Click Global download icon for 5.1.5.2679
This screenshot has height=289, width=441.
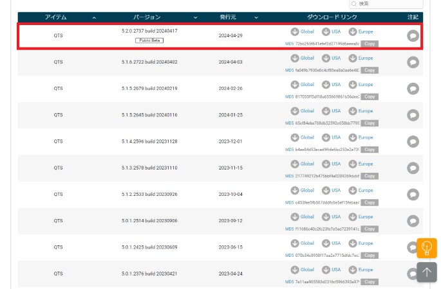[x=295, y=85]
